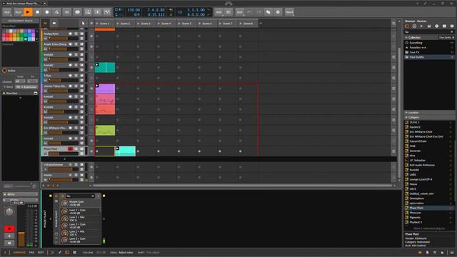Click the transport Play button

[28, 12]
